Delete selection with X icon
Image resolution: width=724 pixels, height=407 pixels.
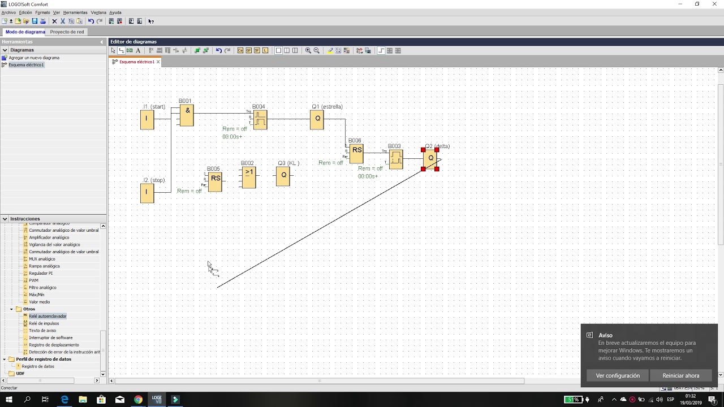(54, 21)
